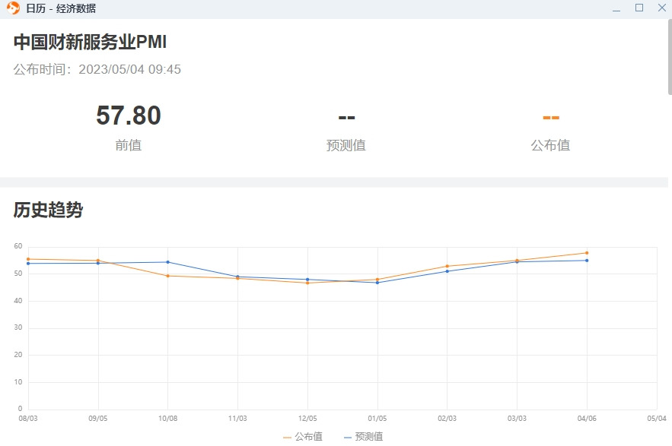The image size is (672, 446).
Task: Click the 10 label on the y-axis
Action: pos(18,382)
